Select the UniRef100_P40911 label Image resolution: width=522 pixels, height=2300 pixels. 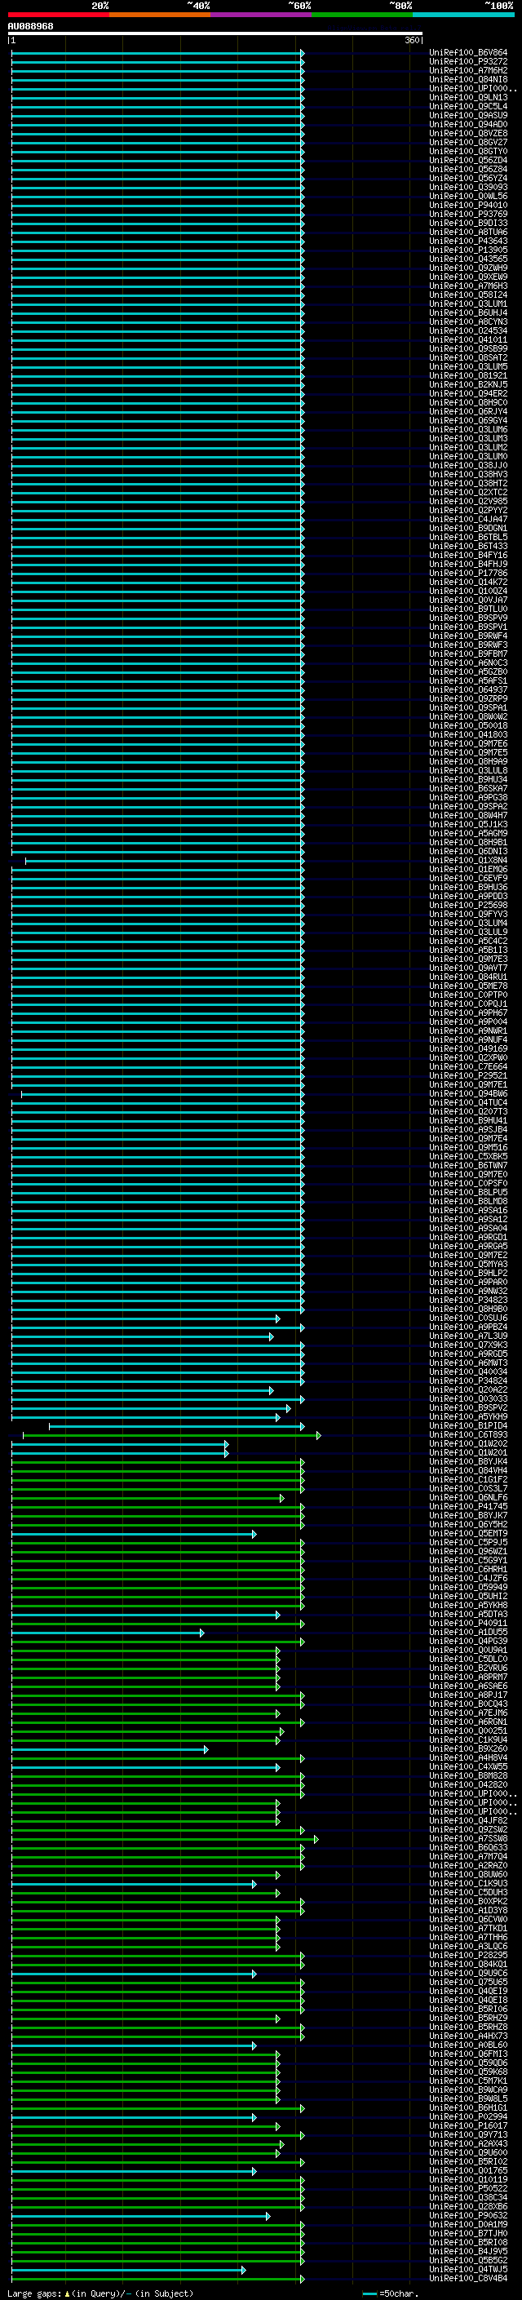tap(468, 1624)
